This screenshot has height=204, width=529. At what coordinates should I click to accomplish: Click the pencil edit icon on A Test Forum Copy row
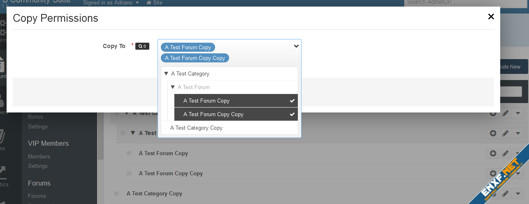pyautogui.click(x=505, y=154)
